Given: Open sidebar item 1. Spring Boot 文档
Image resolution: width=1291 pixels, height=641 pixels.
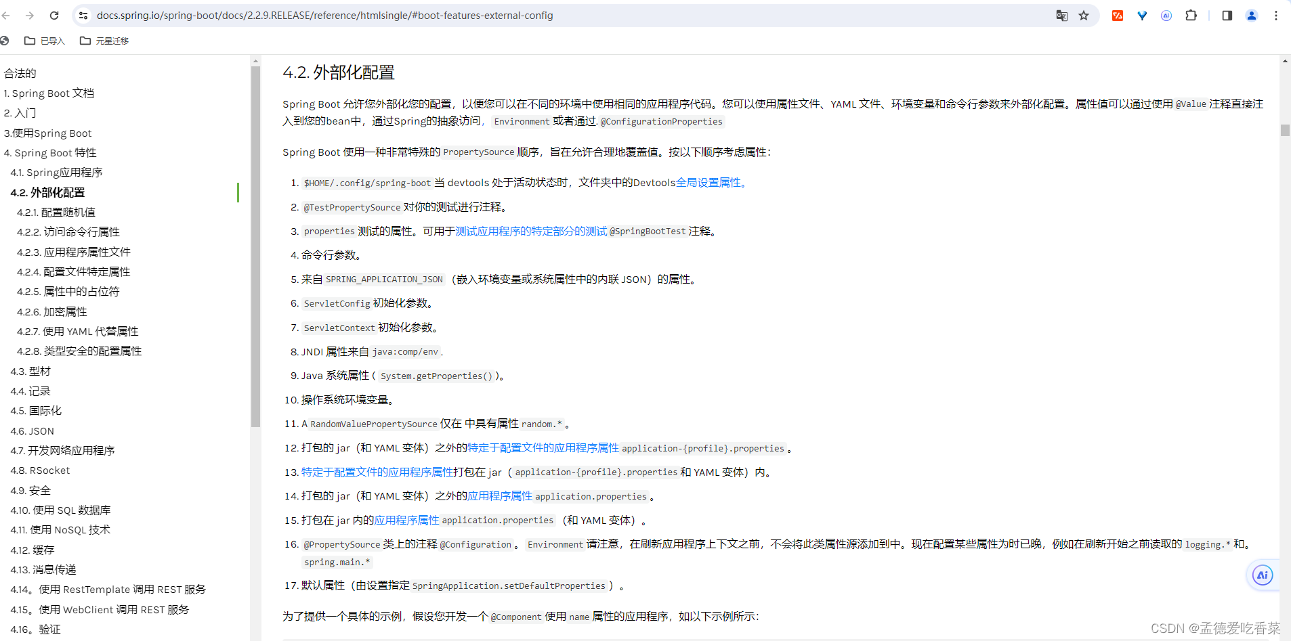Looking at the screenshot, I should tap(49, 93).
